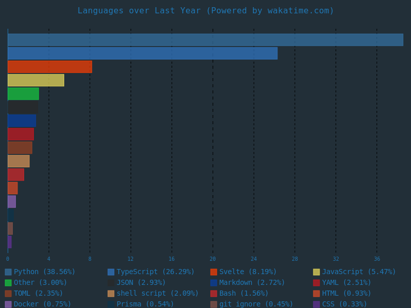Click the 'Bash (1.56%)' legend label
This screenshot has height=308, width=411.
244,294
